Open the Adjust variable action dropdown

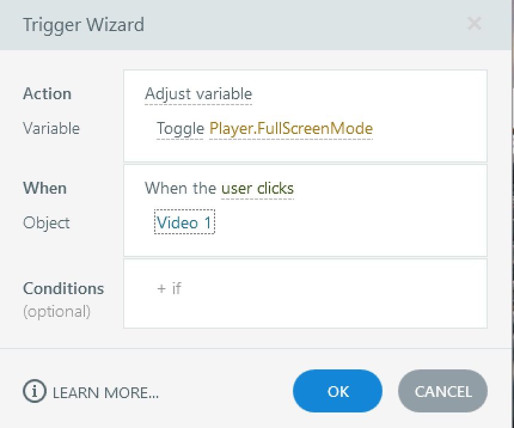pos(198,94)
